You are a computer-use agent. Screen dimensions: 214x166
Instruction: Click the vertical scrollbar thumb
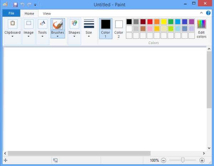pos(209,80)
